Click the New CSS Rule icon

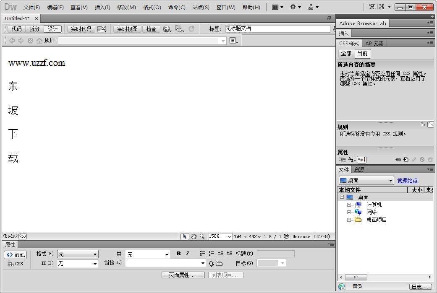point(406,159)
